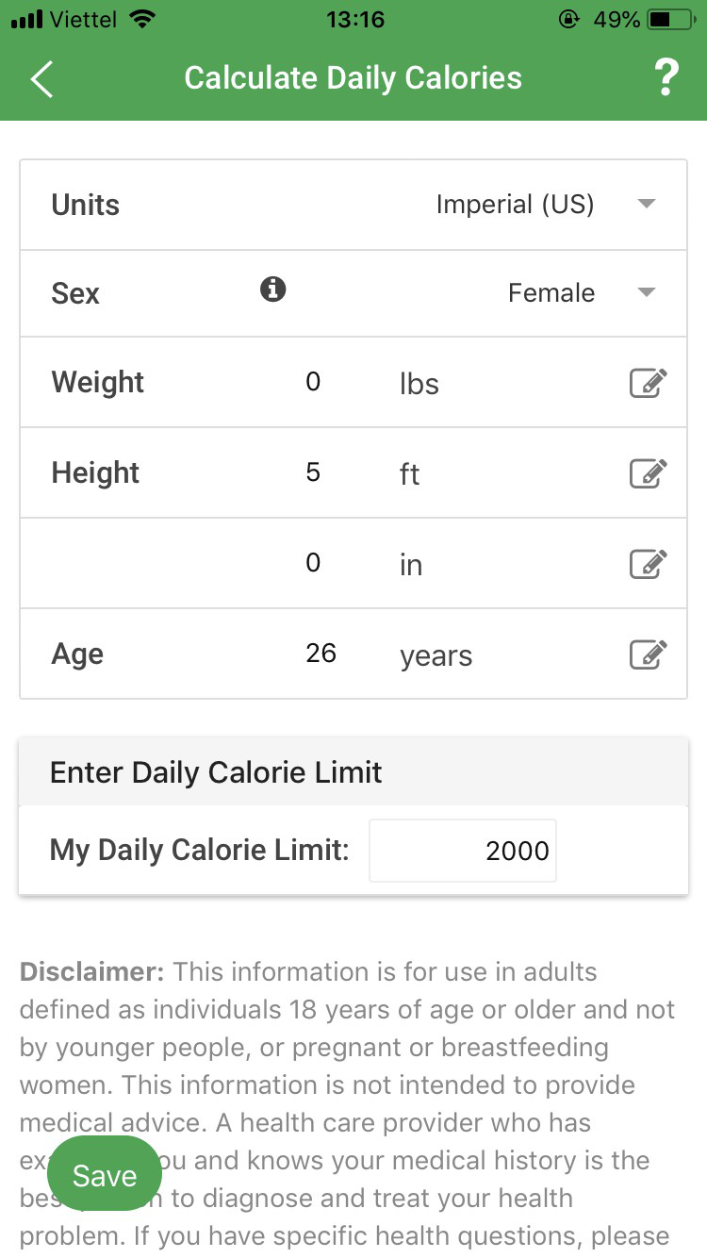
Task: Tap the Wi-Fi icon in status bar
Action: click(x=142, y=19)
